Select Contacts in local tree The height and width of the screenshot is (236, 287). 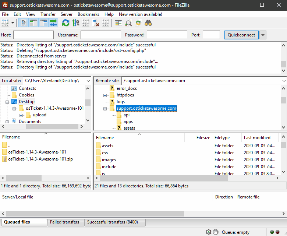(27, 88)
